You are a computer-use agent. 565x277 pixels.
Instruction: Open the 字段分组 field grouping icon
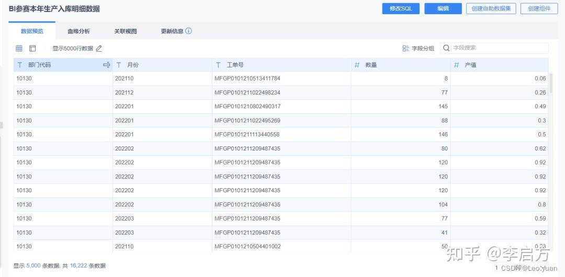pos(406,48)
